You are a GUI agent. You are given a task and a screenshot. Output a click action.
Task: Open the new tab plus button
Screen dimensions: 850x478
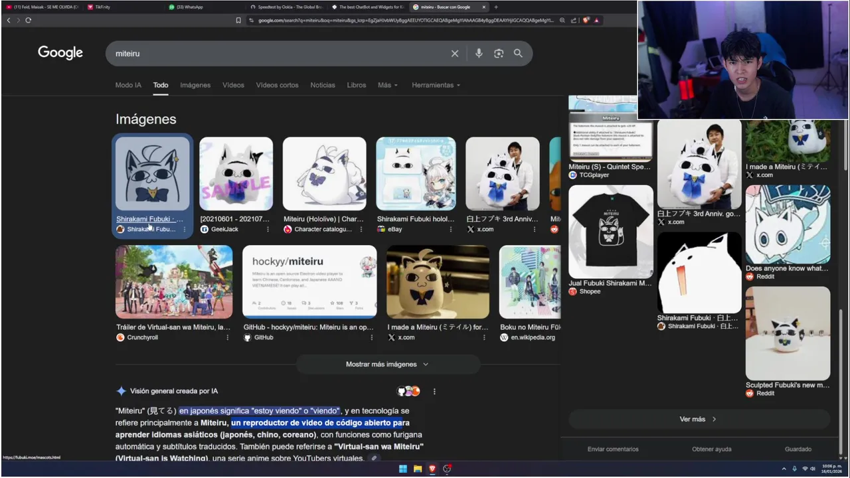tap(495, 7)
